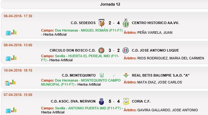View statistics bar chart for Sededos match

tap(14, 32)
